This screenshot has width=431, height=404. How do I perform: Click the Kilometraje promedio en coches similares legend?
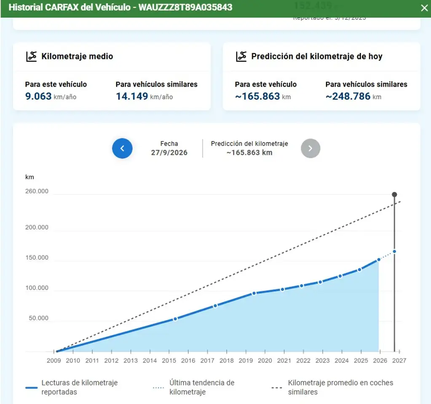coord(340,387)
